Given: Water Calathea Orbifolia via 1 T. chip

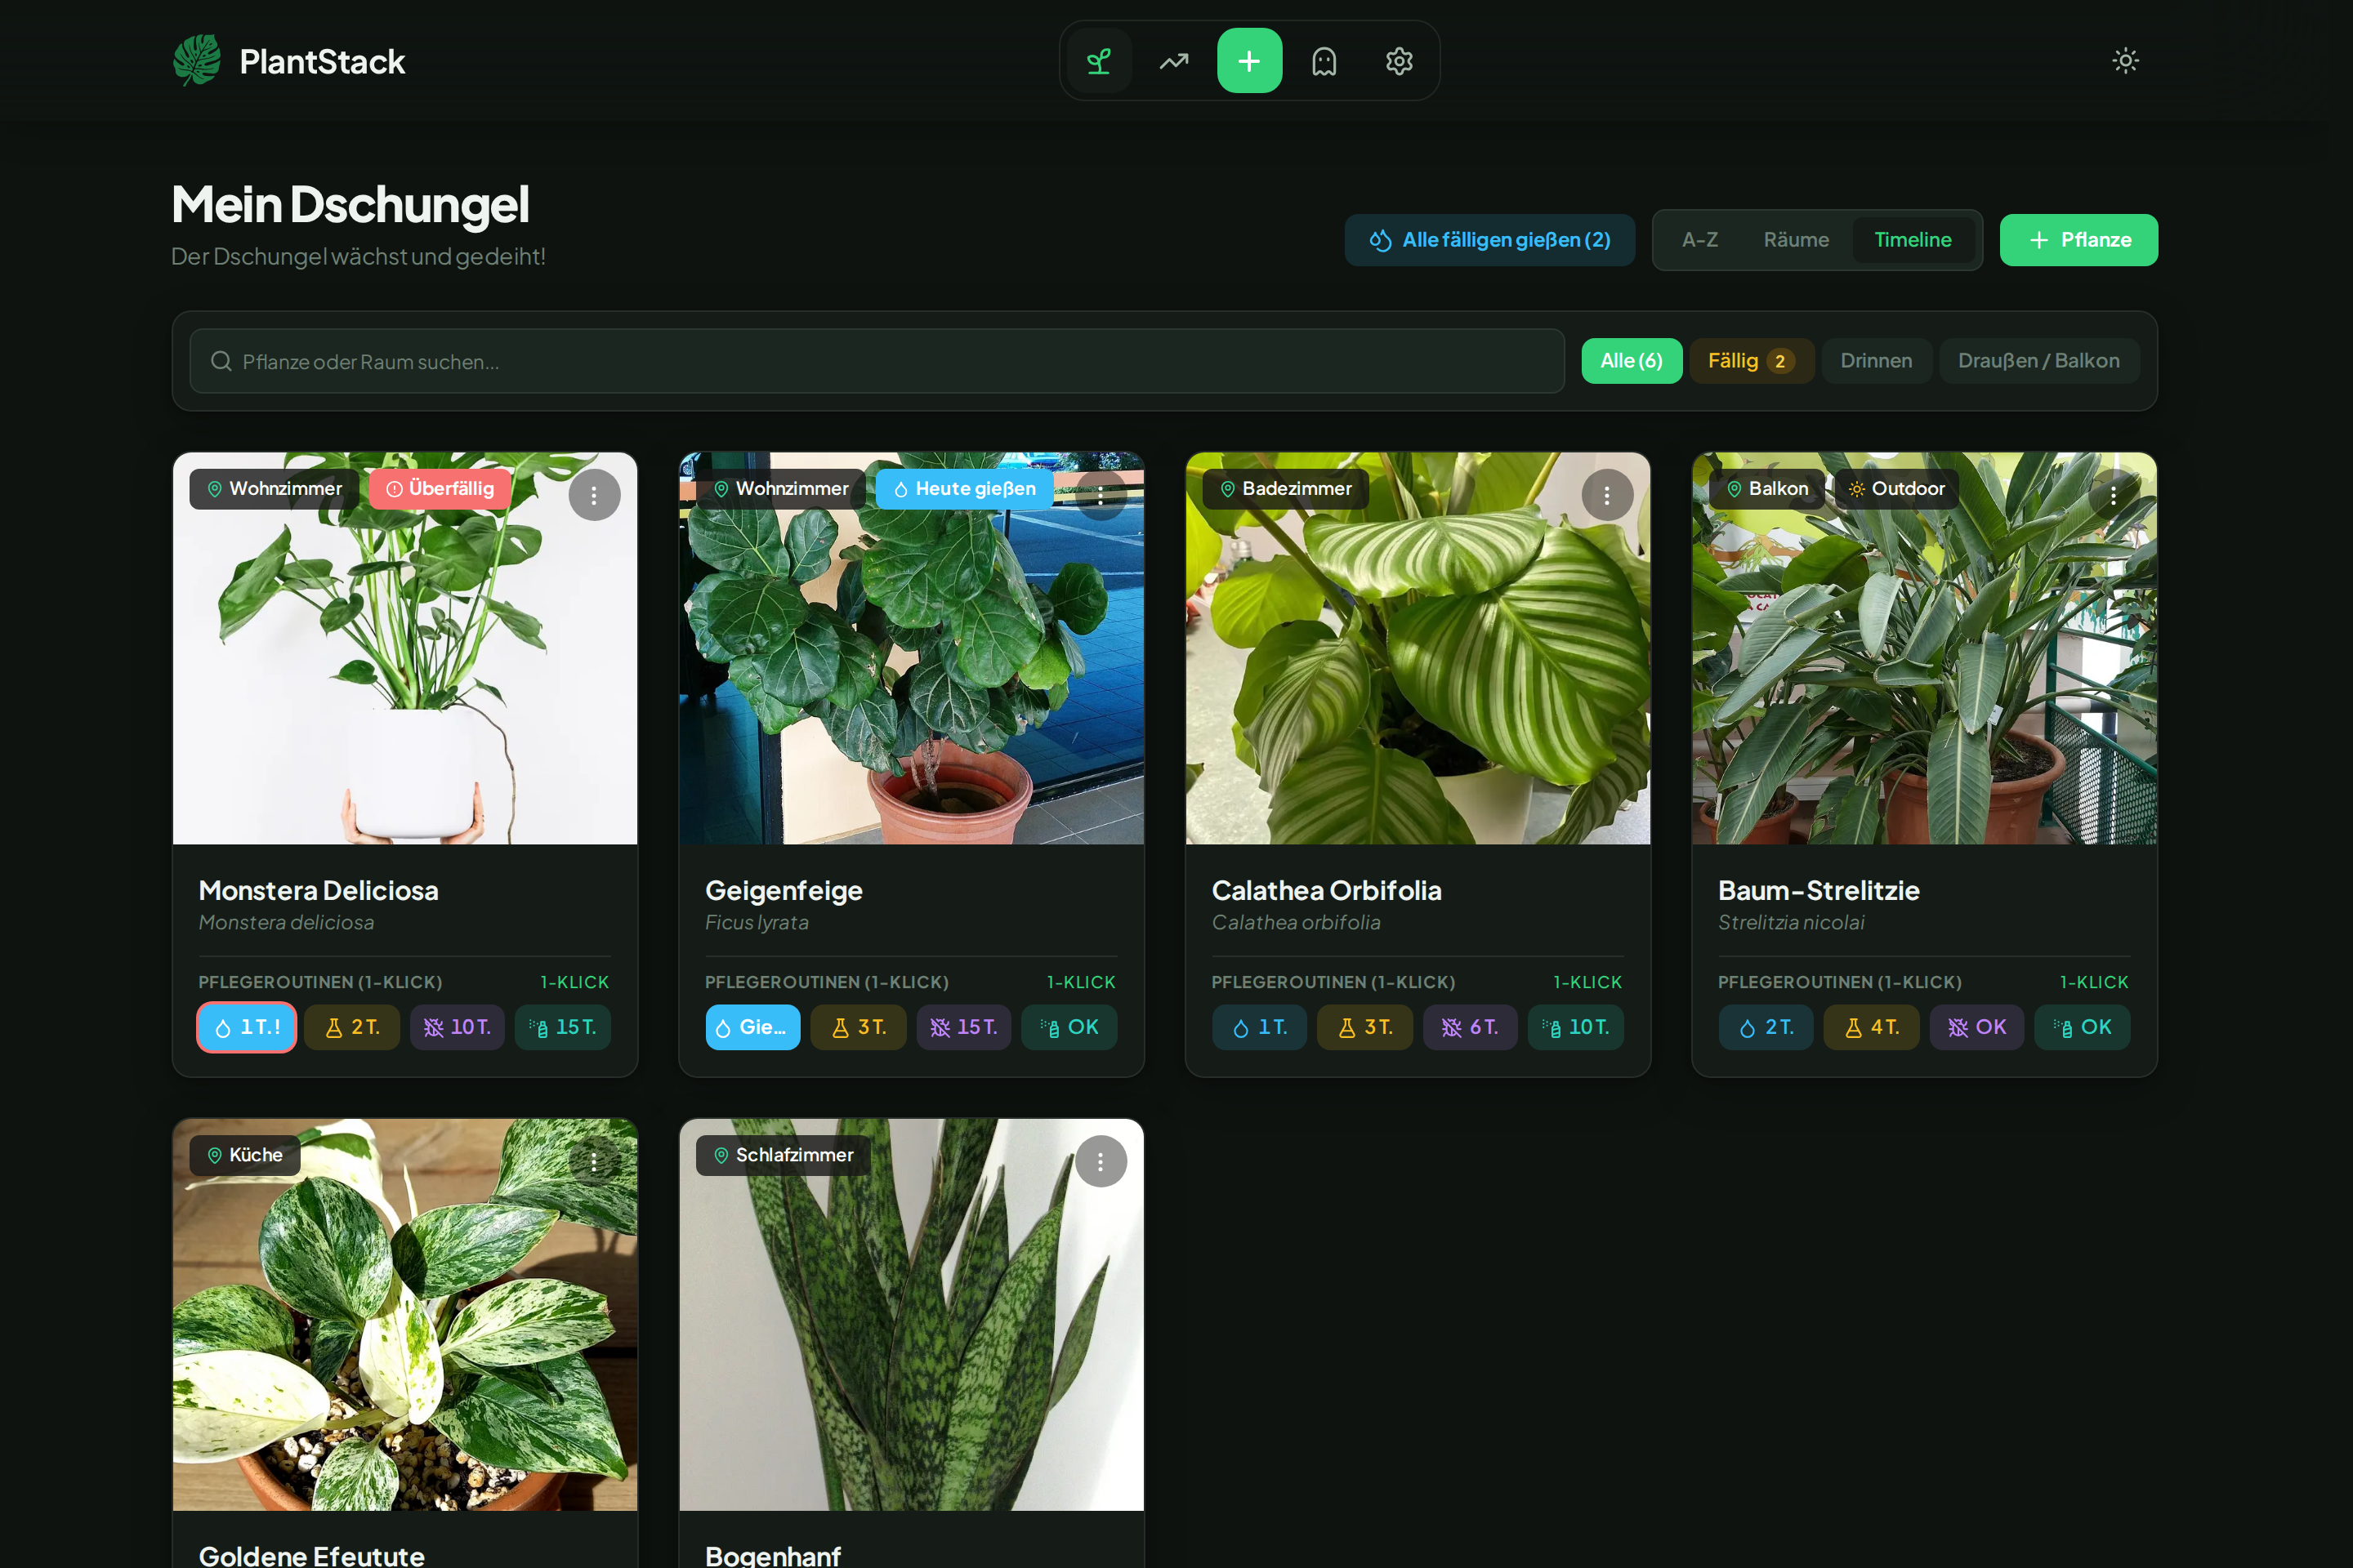Looking at the screenshot, I should tap(1258, 1027).
